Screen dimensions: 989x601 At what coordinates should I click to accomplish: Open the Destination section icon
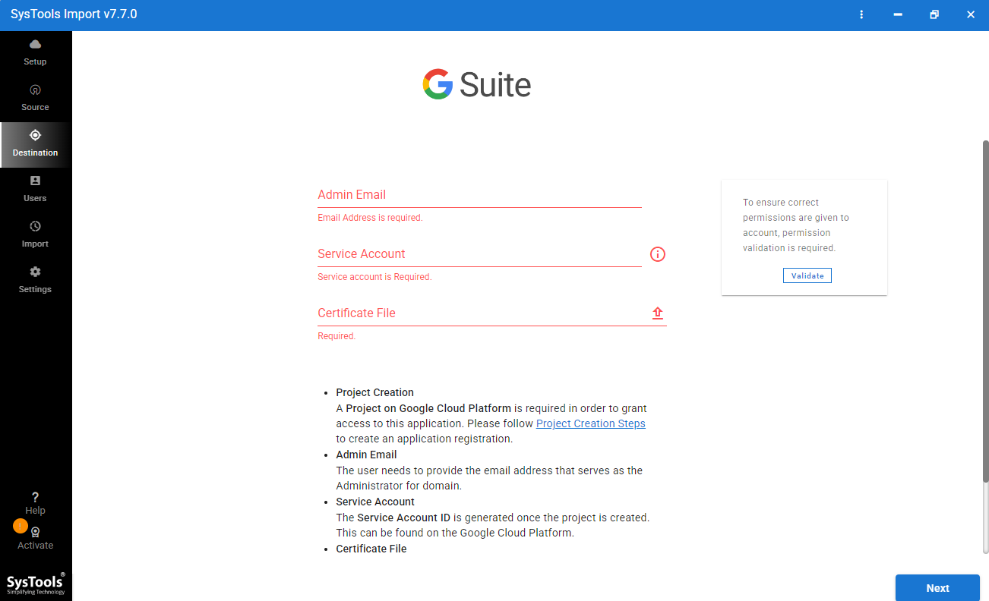pos(35,134)
